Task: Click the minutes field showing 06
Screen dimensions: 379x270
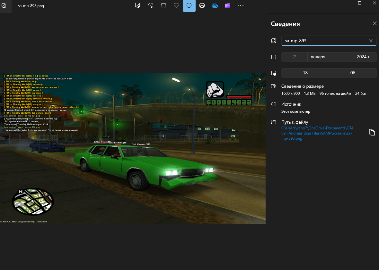Action: [353, 73]
